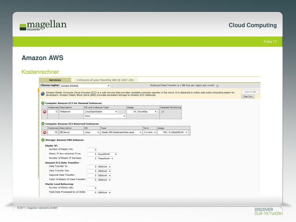Click the 'Term' column header

(146, 128)
